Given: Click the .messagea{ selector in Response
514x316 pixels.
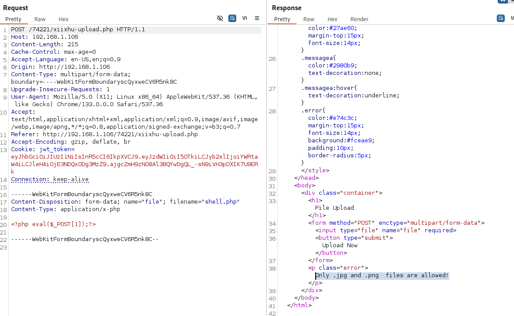Looking at the screenshot, I should 319,58.
